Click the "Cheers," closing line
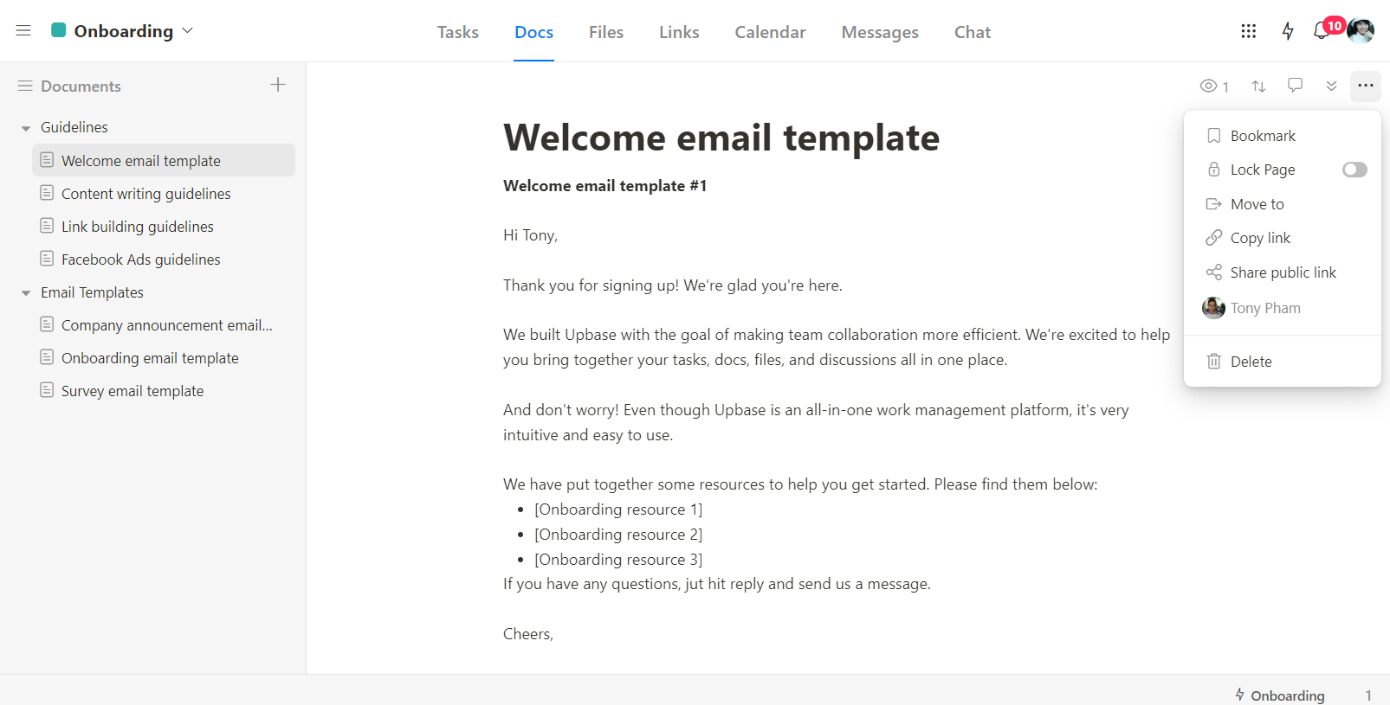The width and height of the screenshot is (1390, 705). 528,634
